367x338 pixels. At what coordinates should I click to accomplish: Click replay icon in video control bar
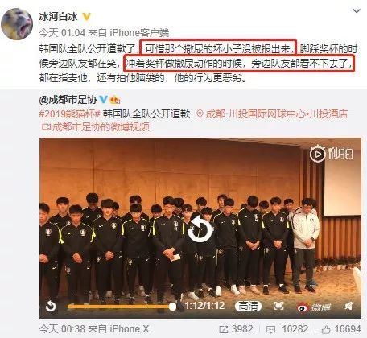click(x=51, y=306)
